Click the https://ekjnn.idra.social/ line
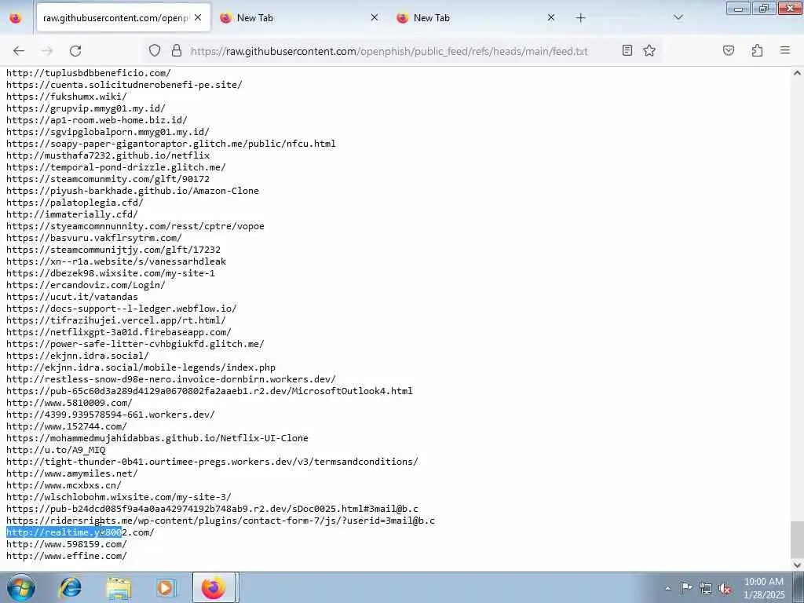The width and height of the screenshot is (804, 603). pos(78,356)
